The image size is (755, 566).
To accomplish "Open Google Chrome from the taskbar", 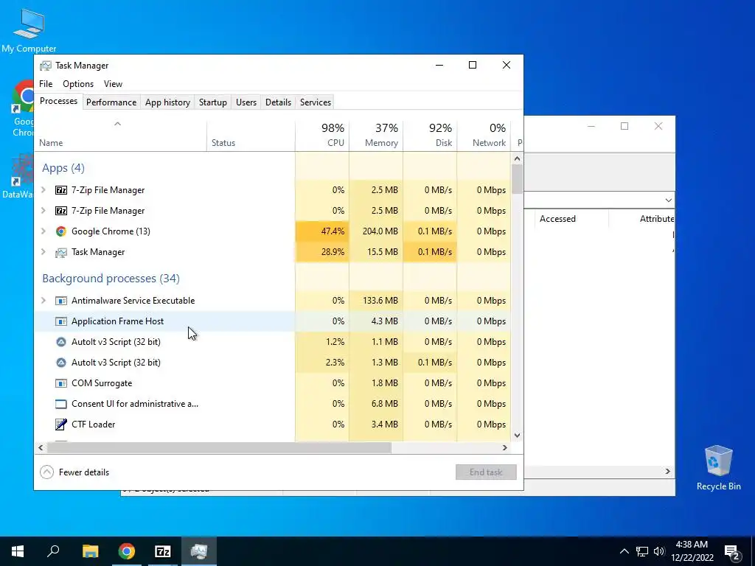I will (x=127, y=551).
